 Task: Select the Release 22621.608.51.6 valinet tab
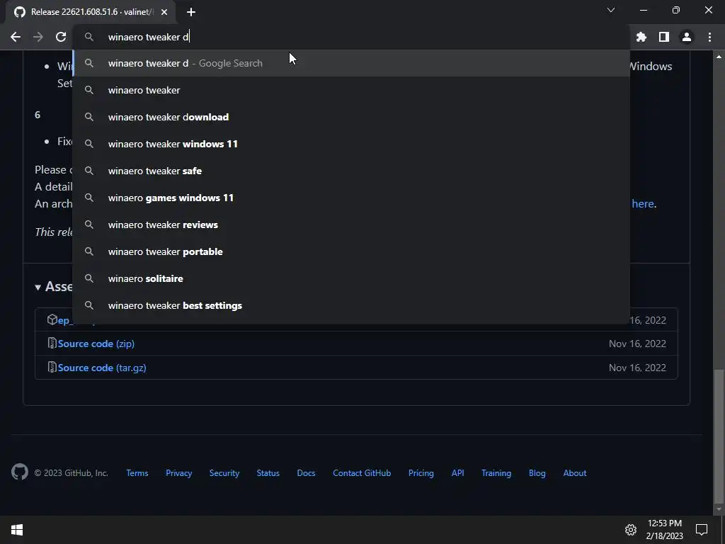(91, 12)
